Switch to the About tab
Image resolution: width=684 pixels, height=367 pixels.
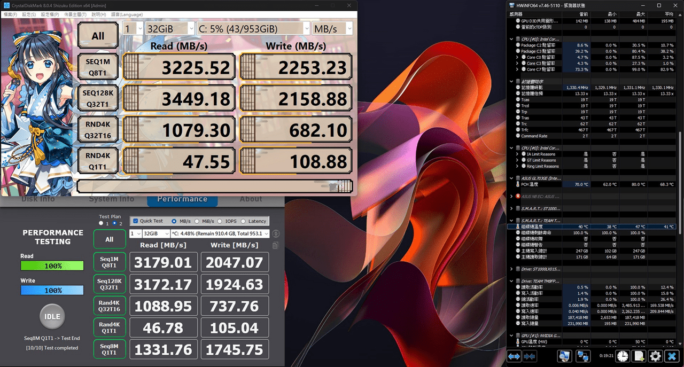point(251,199)
